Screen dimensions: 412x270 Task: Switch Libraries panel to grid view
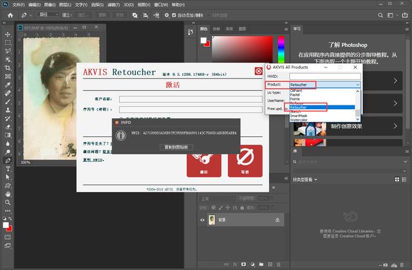pos(397,179)
